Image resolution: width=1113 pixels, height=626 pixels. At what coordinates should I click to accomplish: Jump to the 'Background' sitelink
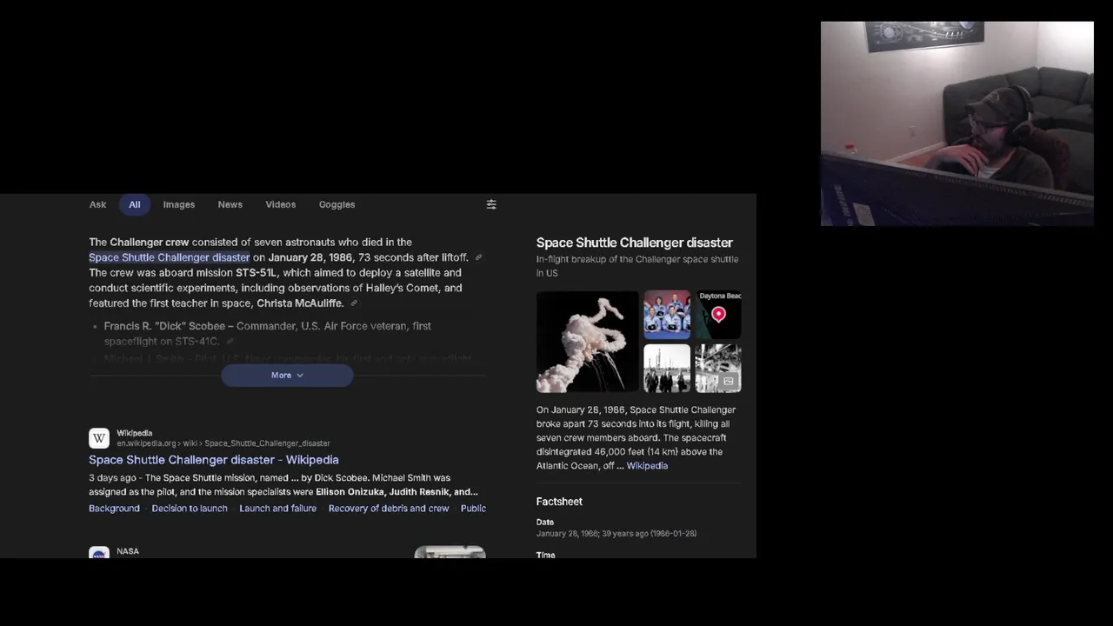[114, 509]
